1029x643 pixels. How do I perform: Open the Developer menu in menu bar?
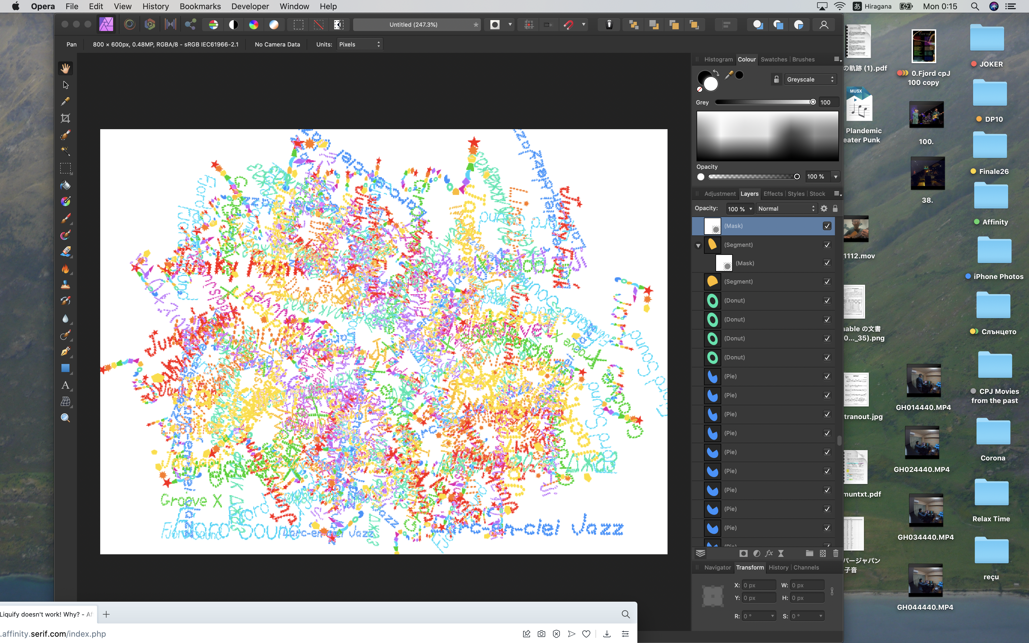[250, 6]
